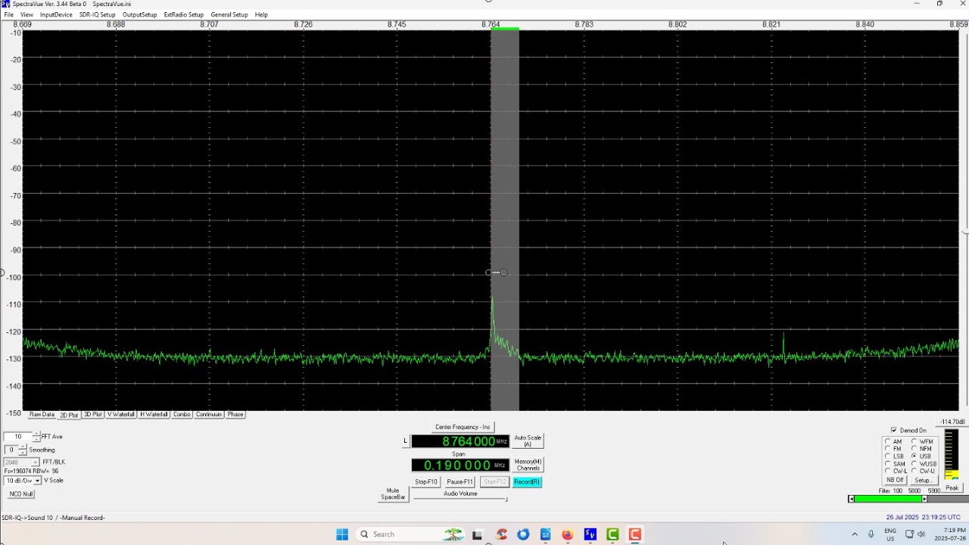This screenshot has height=545, width=969.
Task: Select WFM demodulation mode
Action: (x=914, y=441)
